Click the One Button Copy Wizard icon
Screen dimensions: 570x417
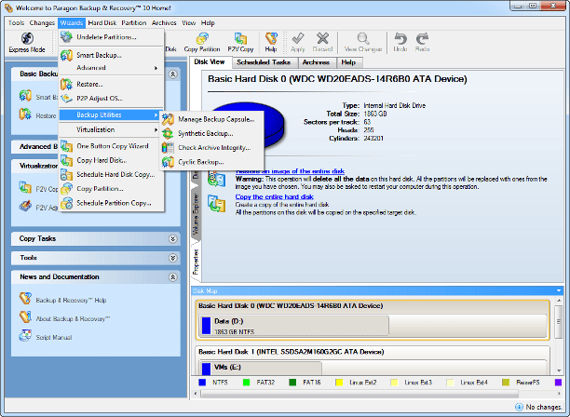click(66, 146)
